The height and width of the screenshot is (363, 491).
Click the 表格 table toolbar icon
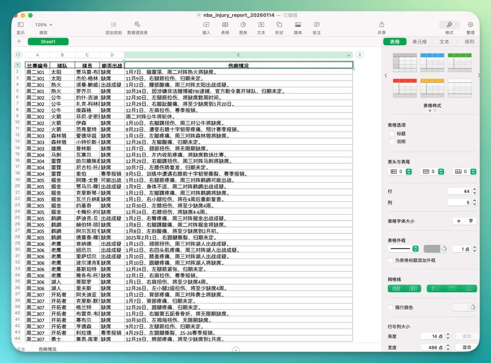click(225, 25)
